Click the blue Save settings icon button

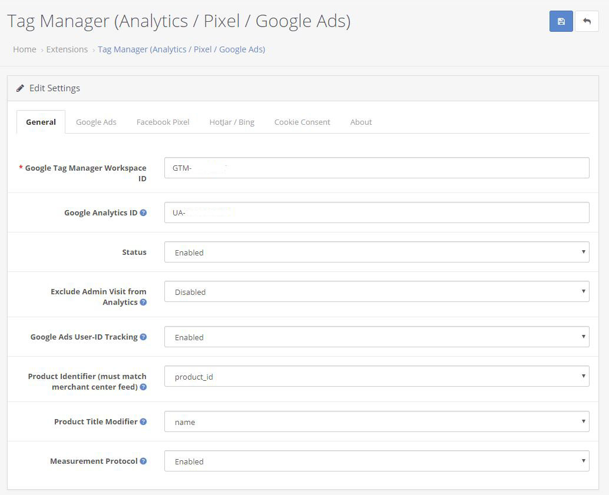[561, 21]
